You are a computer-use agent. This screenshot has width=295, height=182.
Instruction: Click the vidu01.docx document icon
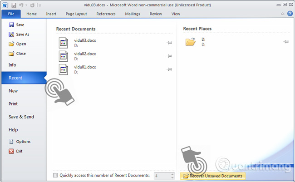pyautogui.click(x=63, y=69)
